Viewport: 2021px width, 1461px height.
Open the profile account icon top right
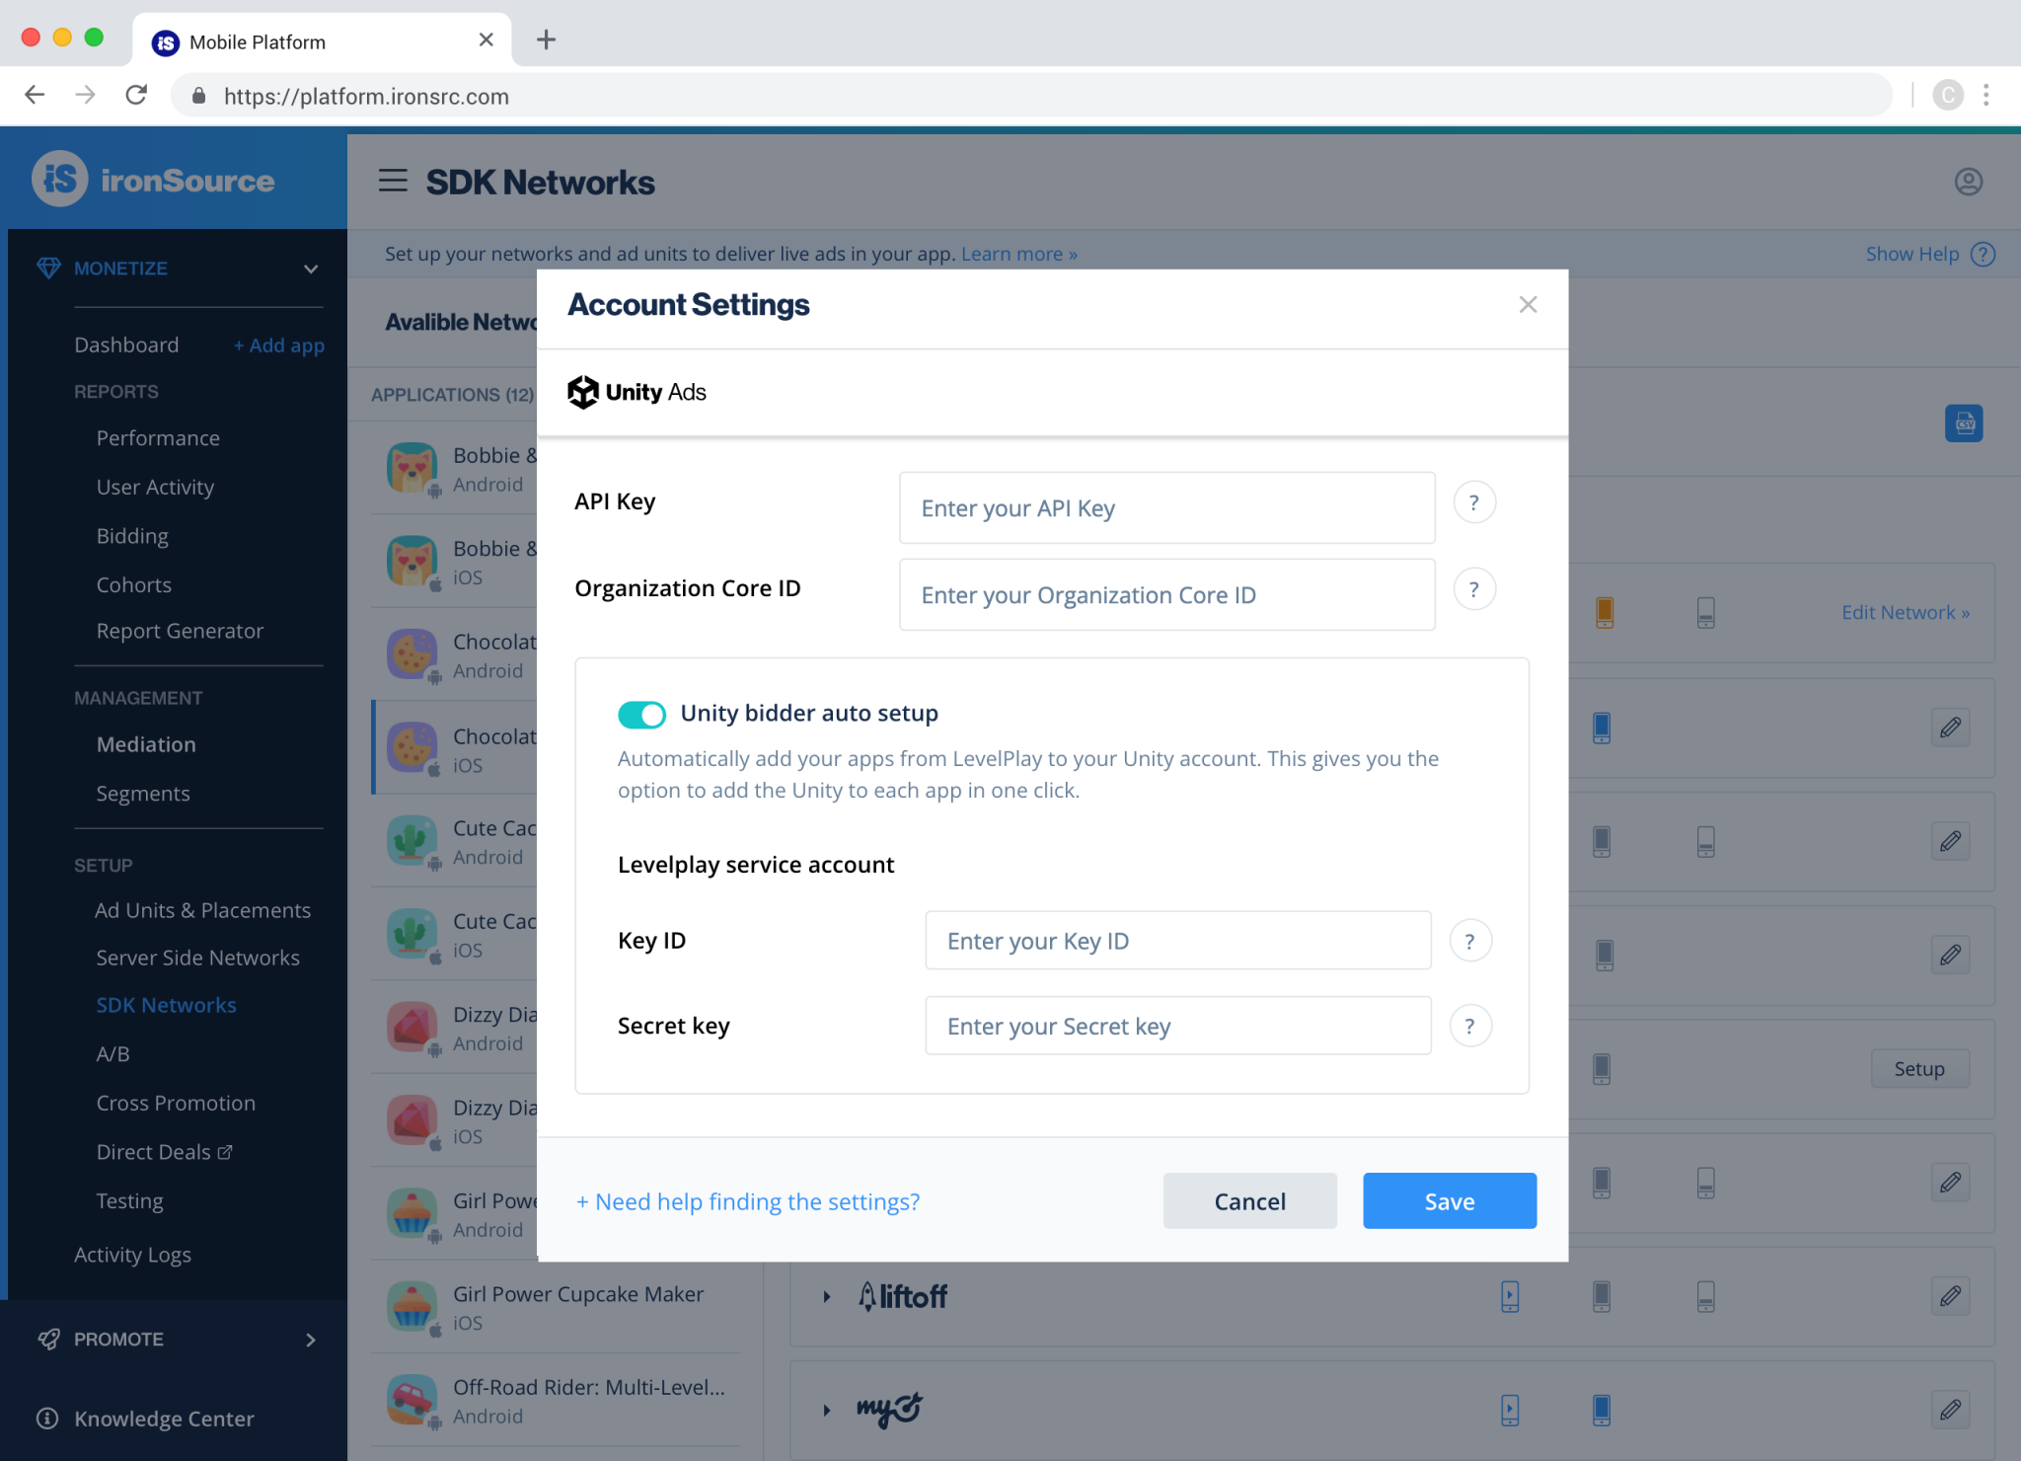tap(1967, 182)
